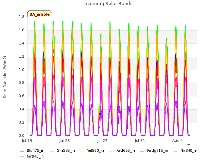
Task: Click the Aug 4 x-axis tick label
Action: 177,140
